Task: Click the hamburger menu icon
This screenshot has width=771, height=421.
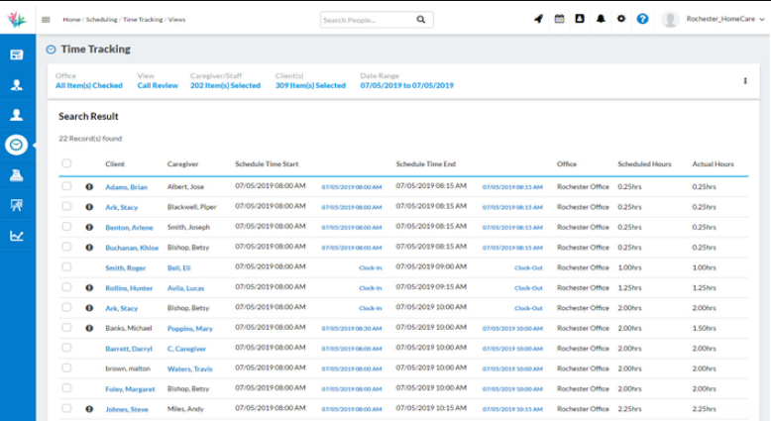Action: point(46,19)
